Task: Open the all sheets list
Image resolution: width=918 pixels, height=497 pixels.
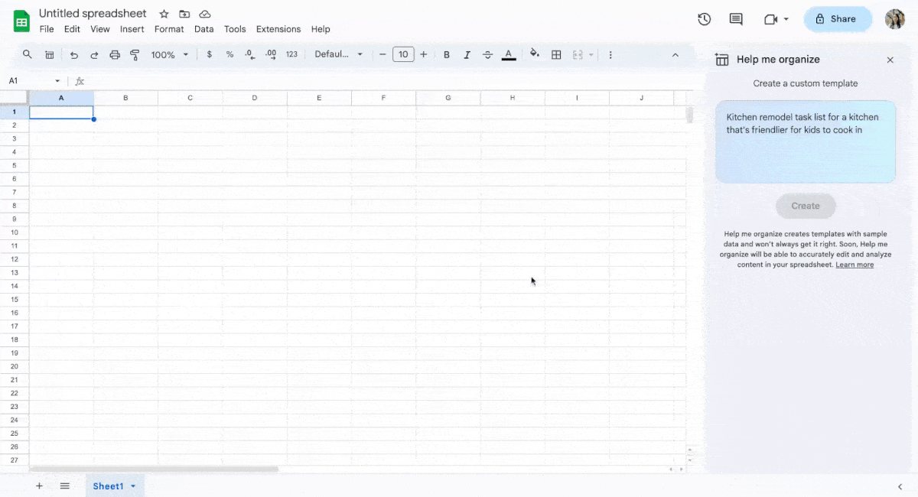Action: (65, 486)
